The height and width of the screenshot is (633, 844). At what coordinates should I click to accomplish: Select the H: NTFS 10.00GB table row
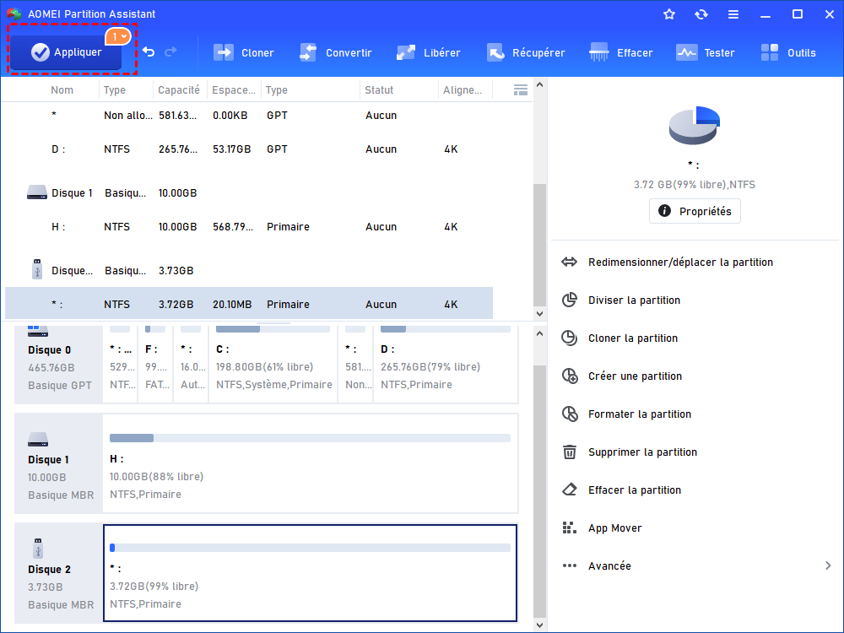[249, 226]
